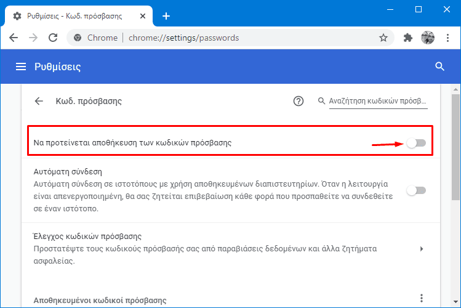Open Chrome's three-dot menu
The height and width of the screenshot is (308, 461).
[x=447, y=38]
